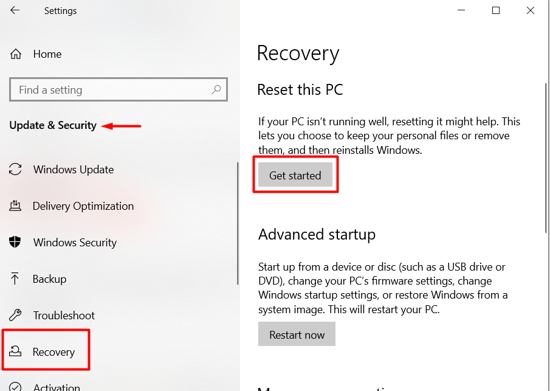Focus the Find a setting search box
Image resolution: width=550 pixels, height=391 pixels.
coord(109,89)
